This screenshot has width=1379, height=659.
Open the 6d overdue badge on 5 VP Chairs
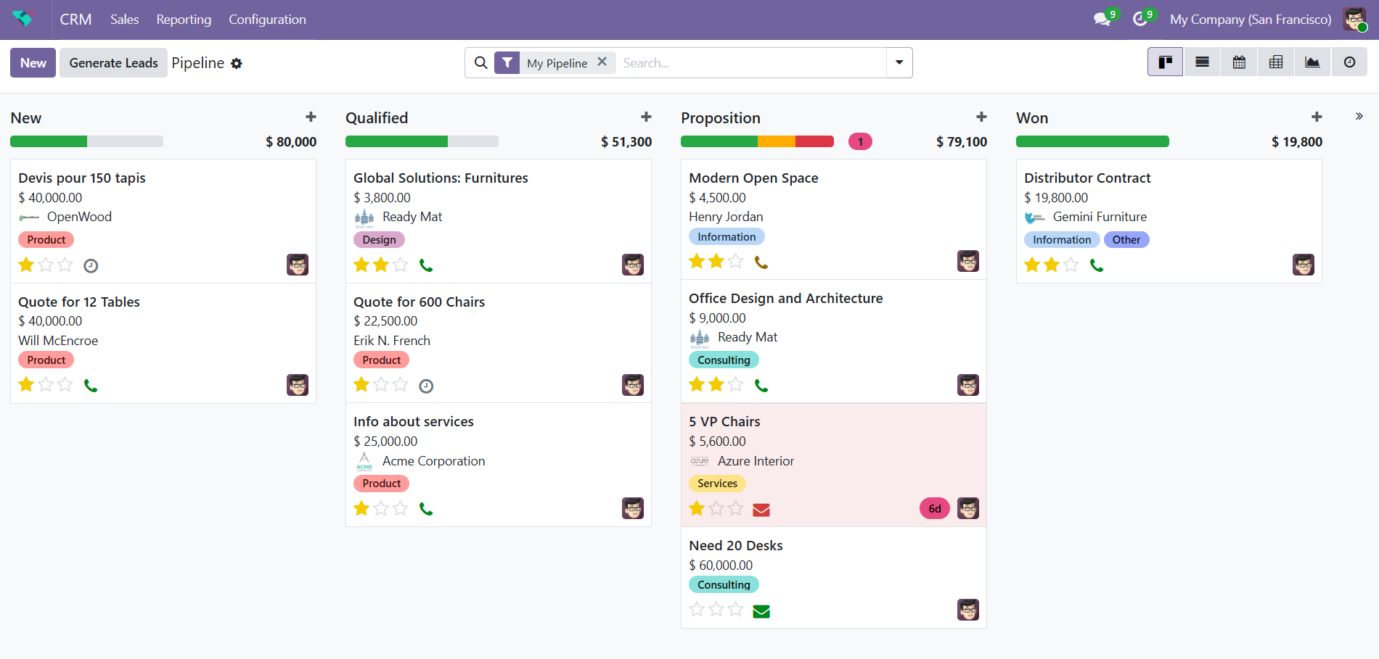(x=935, y=508)
